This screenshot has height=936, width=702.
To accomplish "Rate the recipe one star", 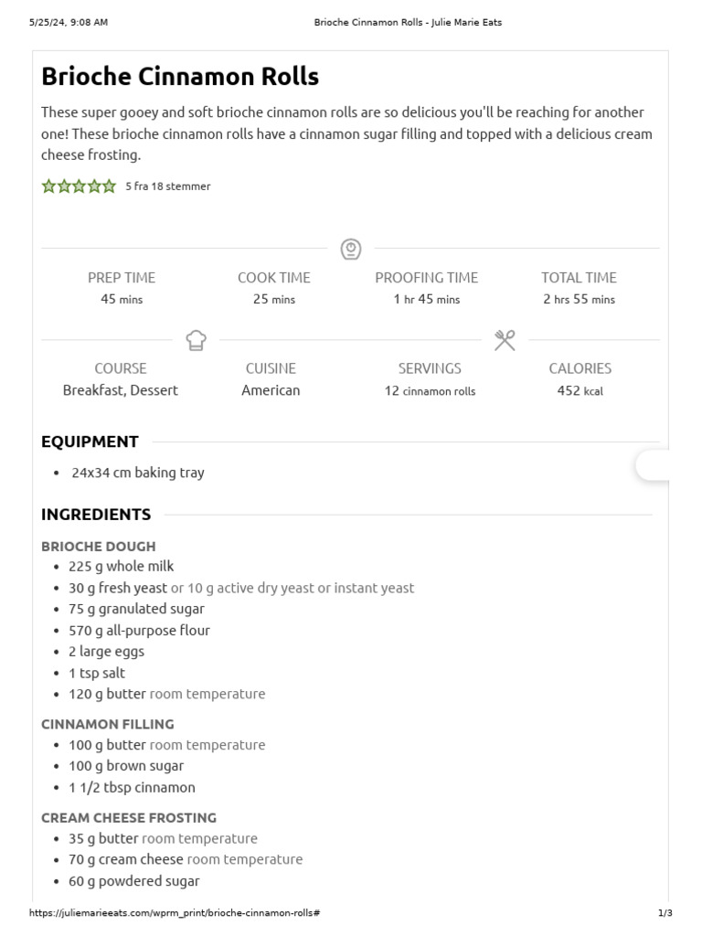I will 48,186.
